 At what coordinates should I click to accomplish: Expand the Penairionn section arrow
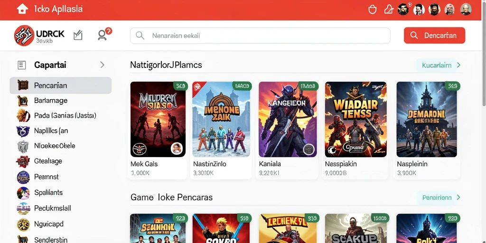[459, 197]
